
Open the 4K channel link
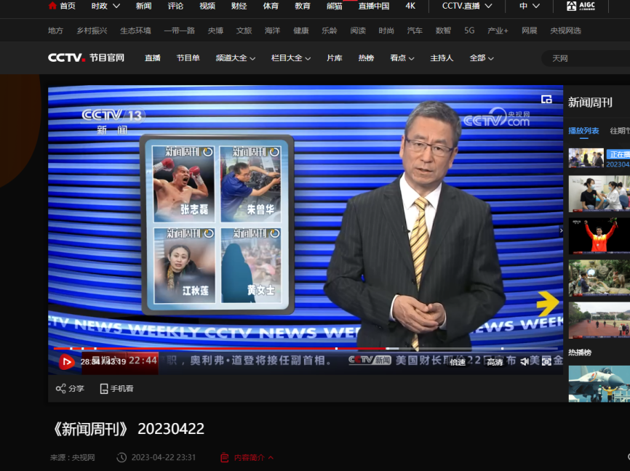(x=410, y=6)
